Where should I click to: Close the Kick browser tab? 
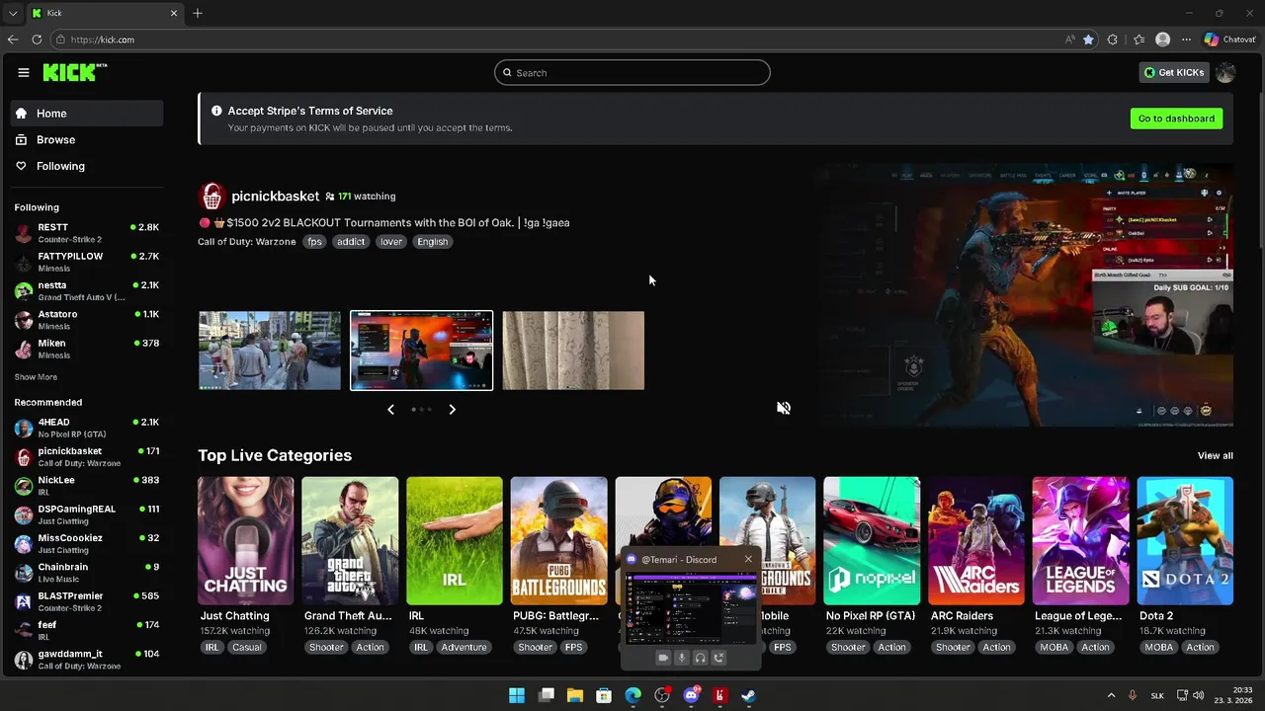(174, 13)
